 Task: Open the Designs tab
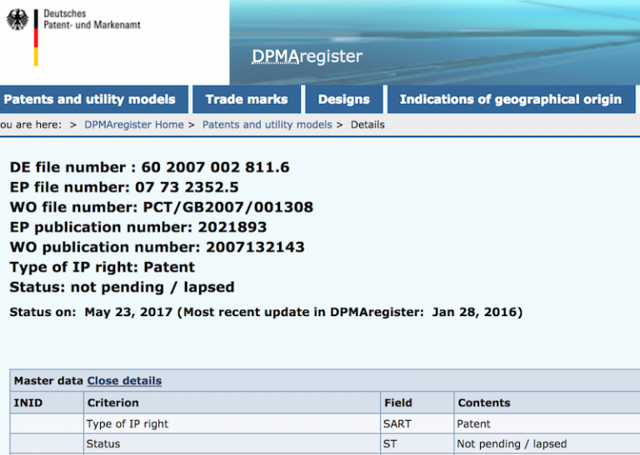tap(343, 99)
